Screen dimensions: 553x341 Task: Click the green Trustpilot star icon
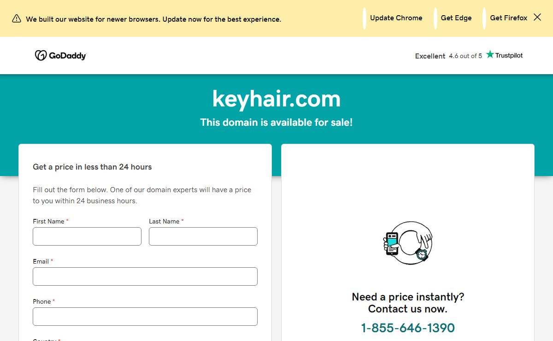tap(490, 54)
